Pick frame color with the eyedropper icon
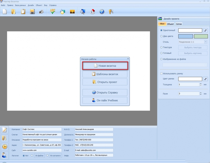The width and height of the screenshot is (210, 163). pyautogui.click(x=205, y=79)
